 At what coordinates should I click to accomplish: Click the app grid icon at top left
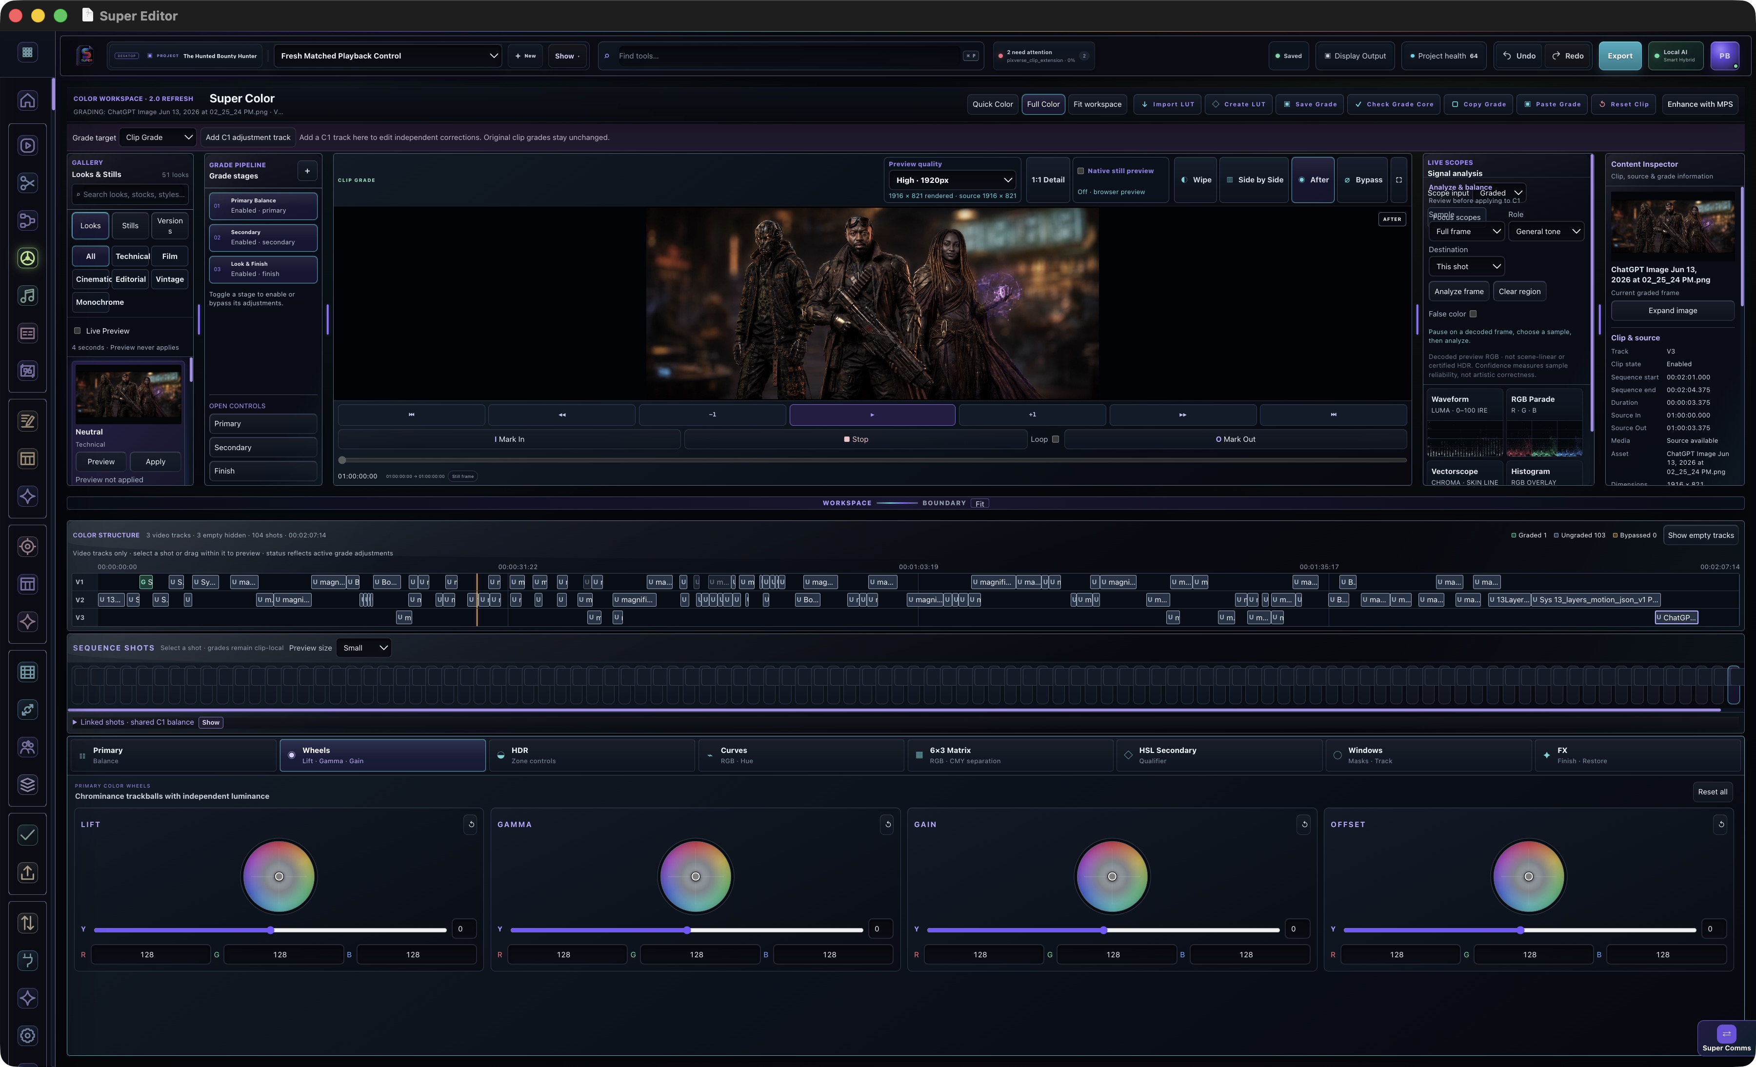[x=27, y=52]
